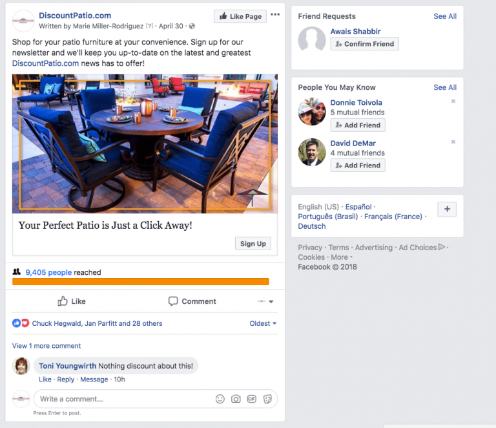Dismiss the David DeMar suggestion

click(453, 142)
